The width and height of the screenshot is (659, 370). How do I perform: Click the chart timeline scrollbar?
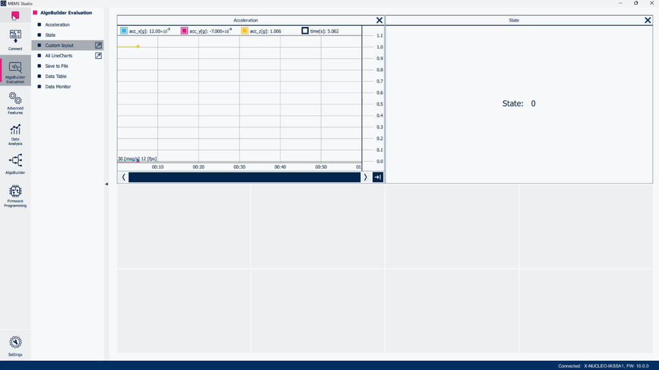coord(244,177)
